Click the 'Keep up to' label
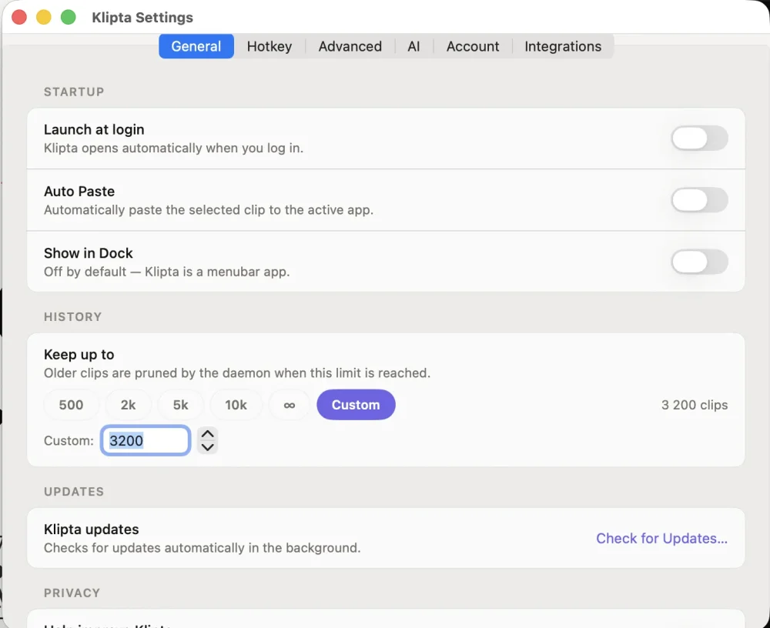The width and height of the screenshot is (770, 628). click(79, 355)
